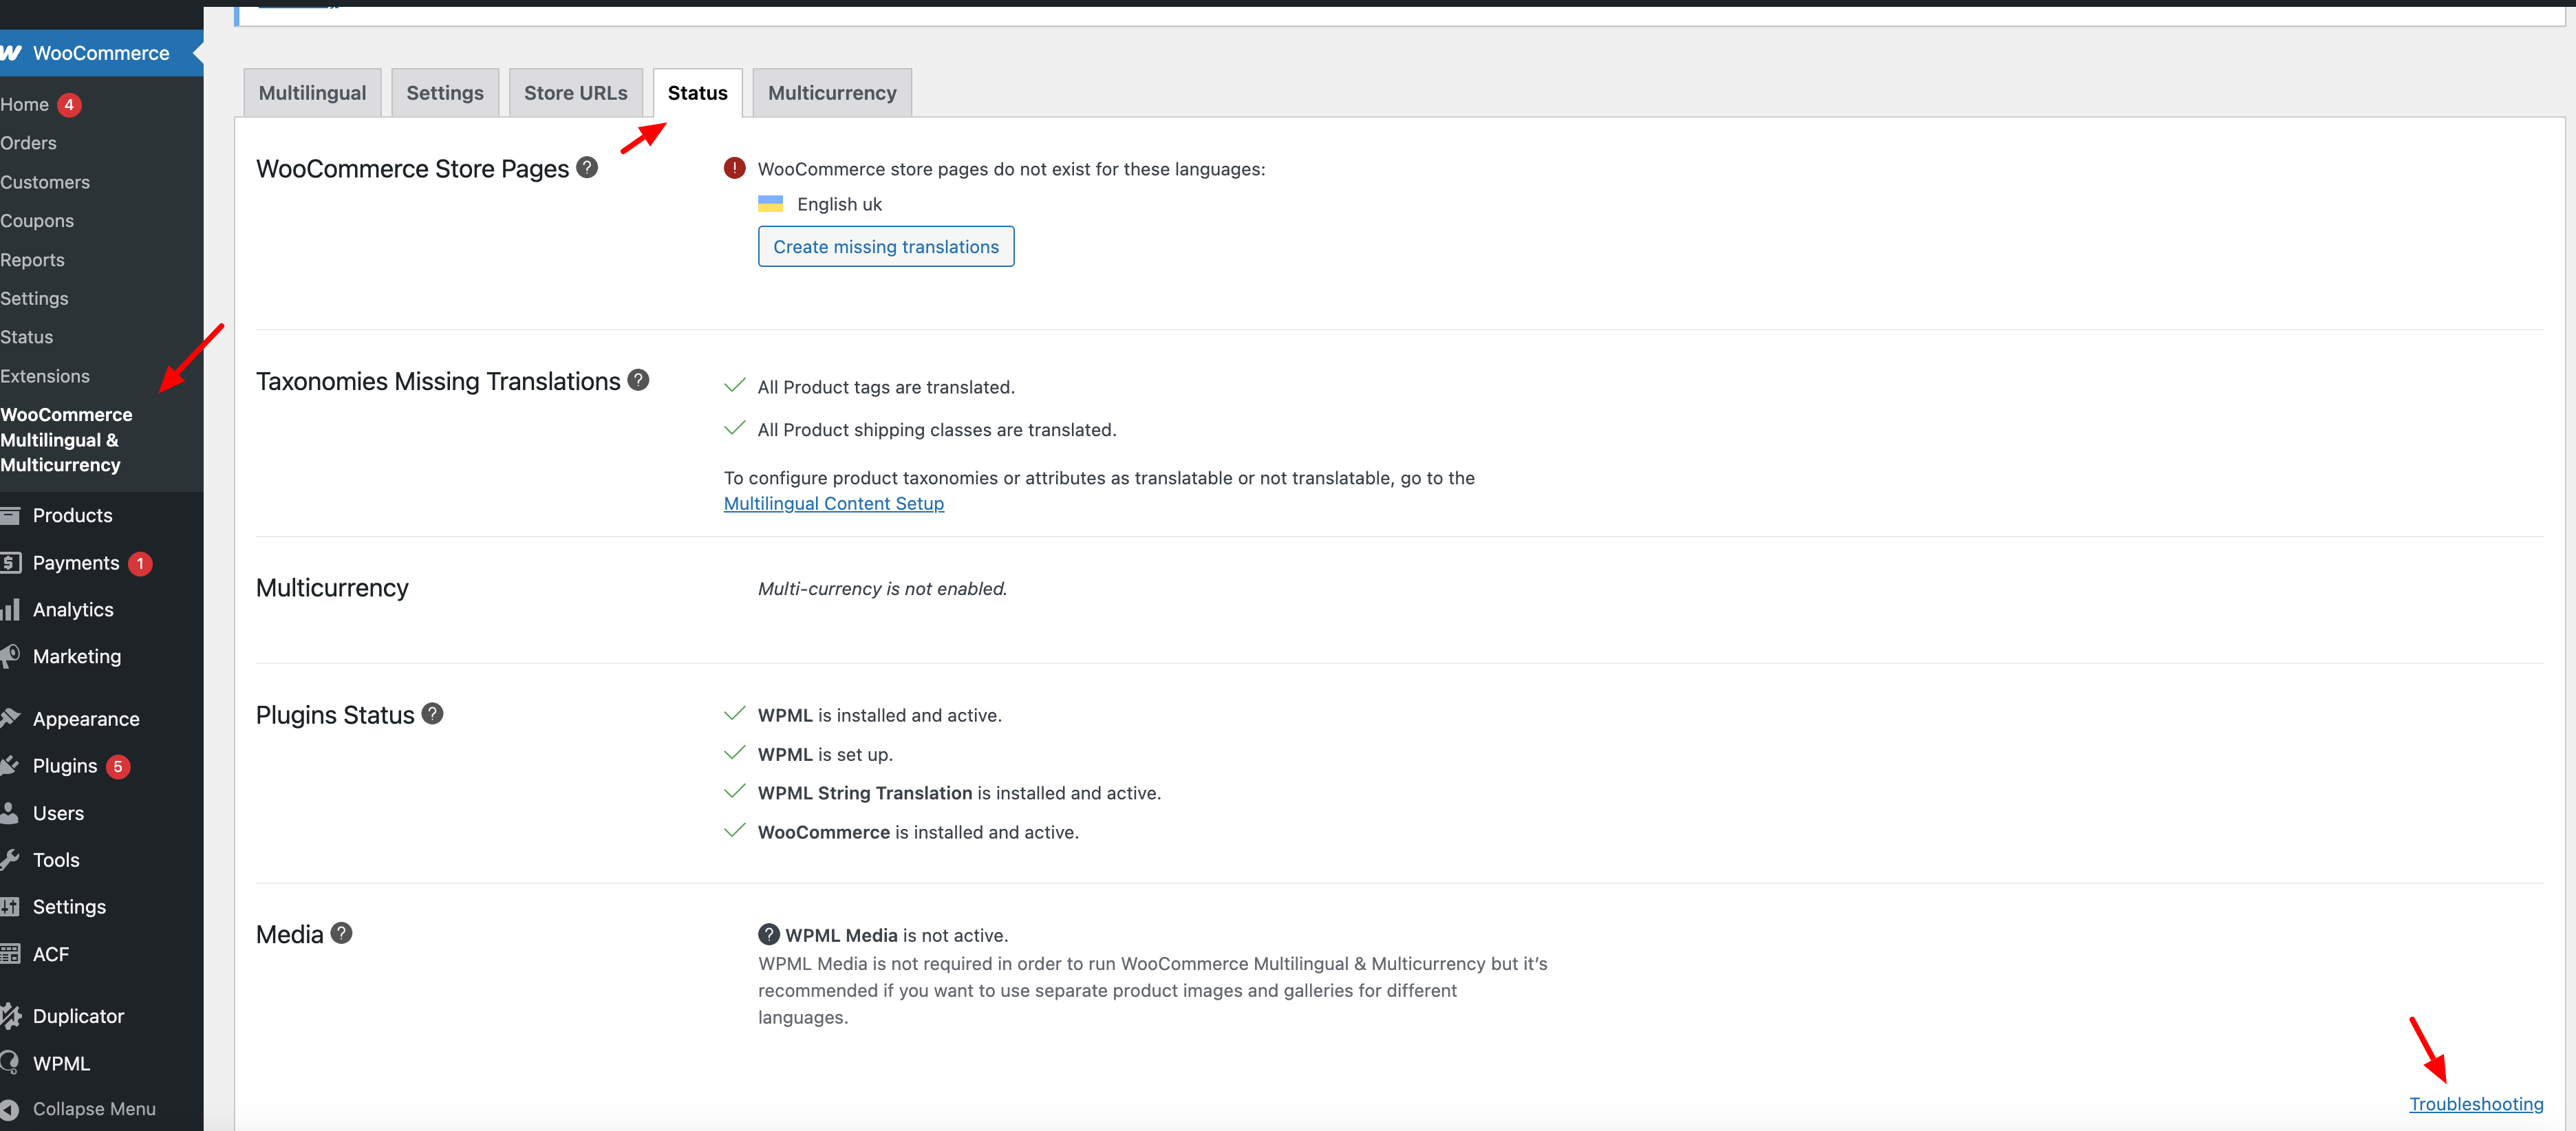Click the WPML logo icon in sidebar
Screen dimensions: 2576x1131
(10, 1063)
